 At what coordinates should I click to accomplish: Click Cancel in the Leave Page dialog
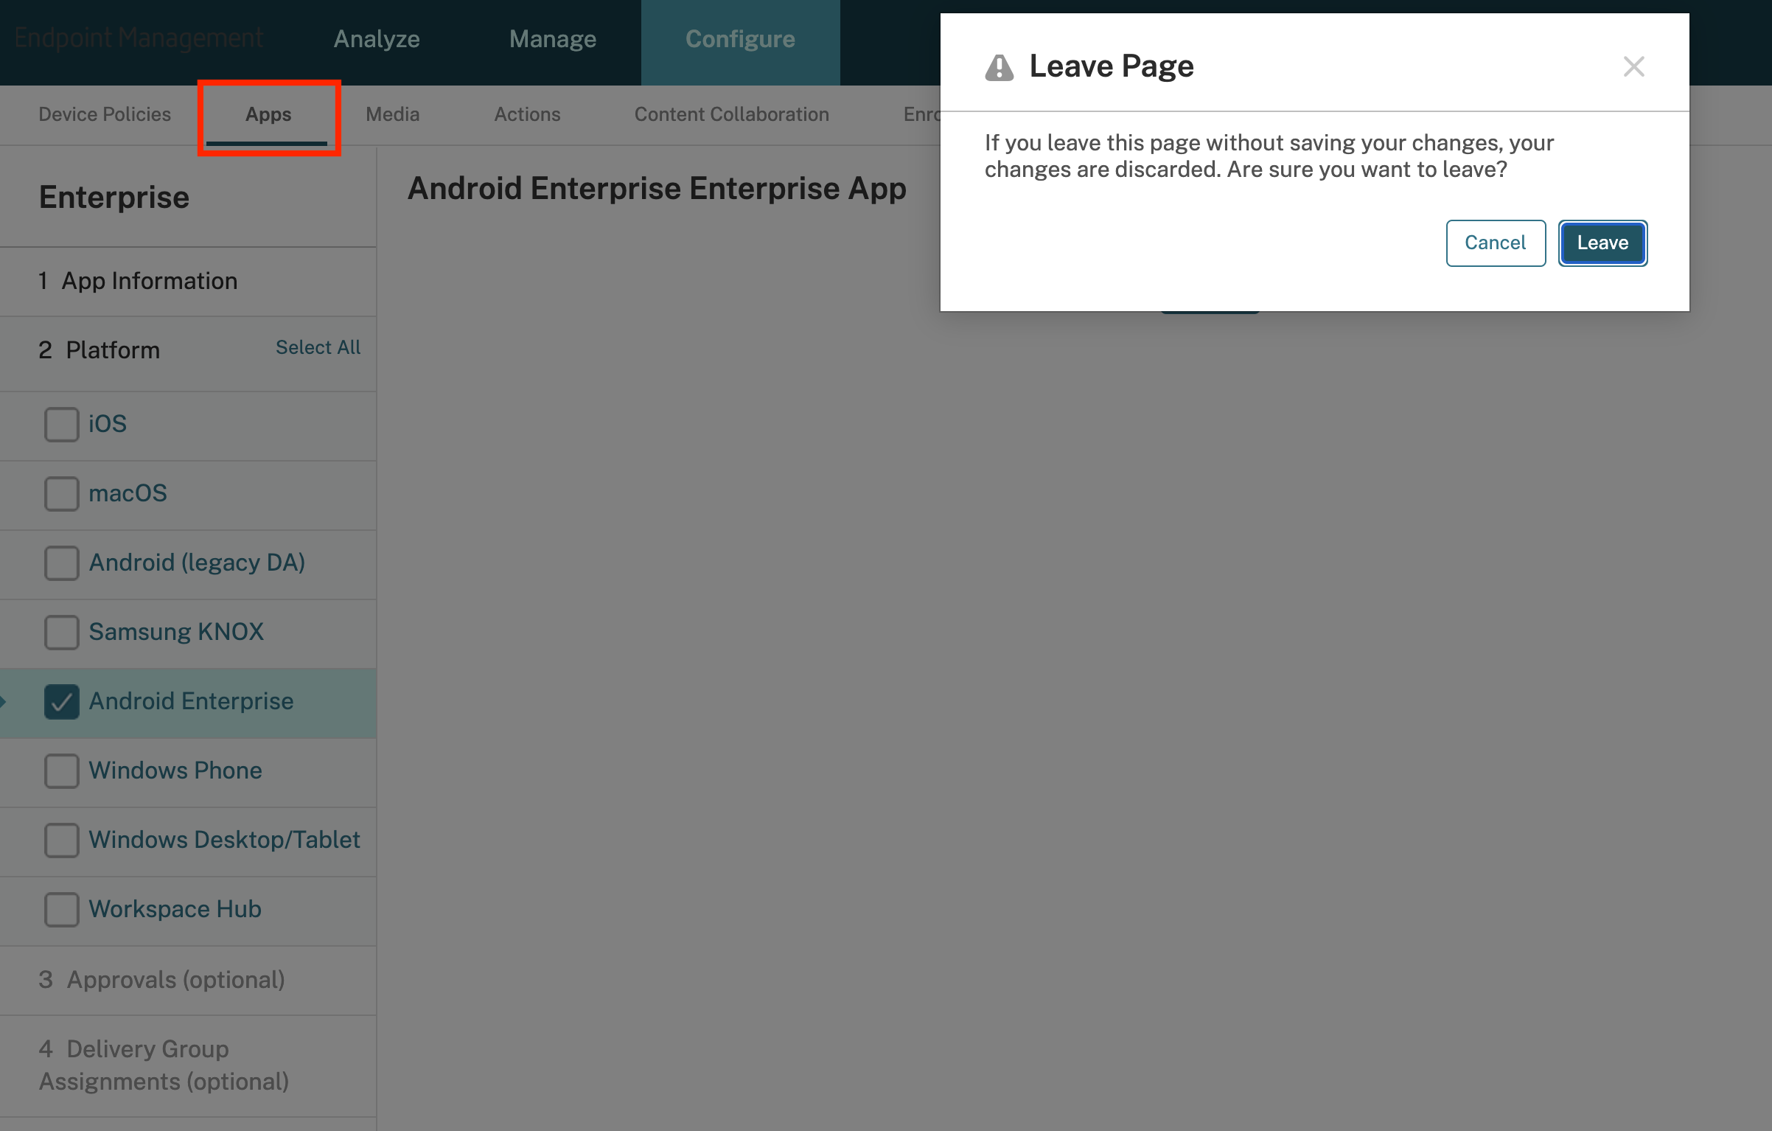[1495, 243]
